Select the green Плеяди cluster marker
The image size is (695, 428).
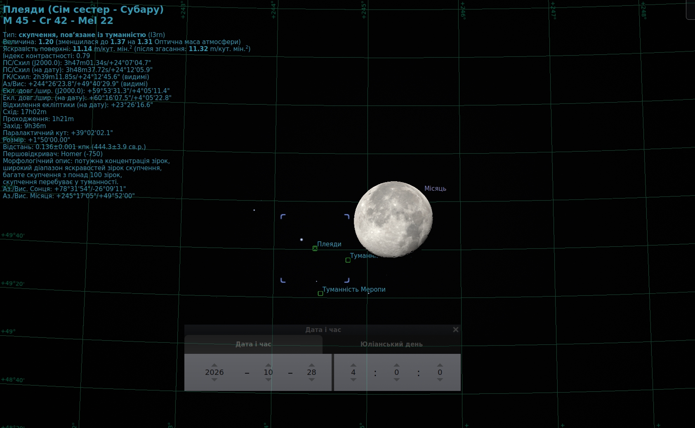click(315, 248)
